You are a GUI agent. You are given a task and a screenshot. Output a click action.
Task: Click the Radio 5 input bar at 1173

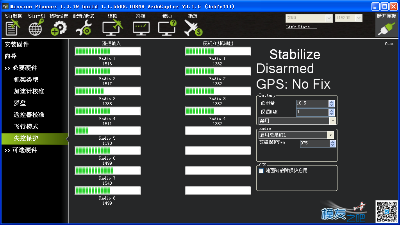pyautogui.click(x=108, y=131)
